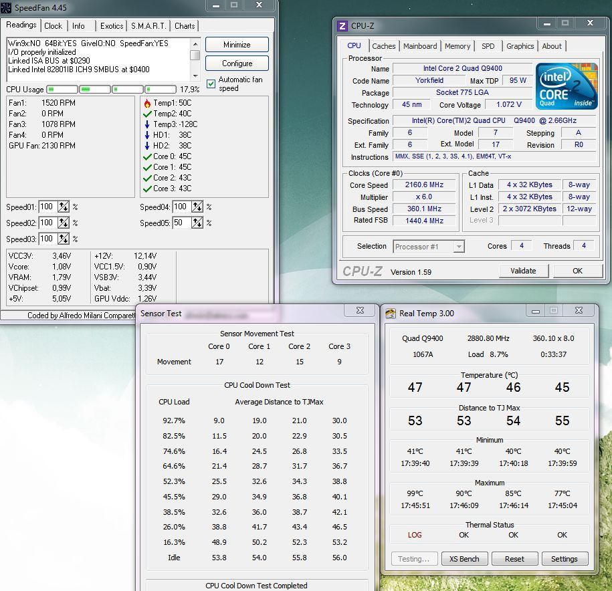The width and height of the screenshot is (612, 591).
Task: Click the OK button in CPU-Z
Action: tap(578, 271)
